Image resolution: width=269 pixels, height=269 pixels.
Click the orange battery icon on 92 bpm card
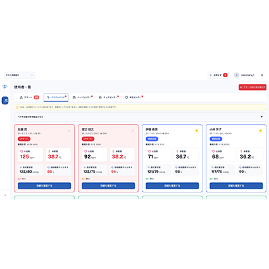coord(83,178)
